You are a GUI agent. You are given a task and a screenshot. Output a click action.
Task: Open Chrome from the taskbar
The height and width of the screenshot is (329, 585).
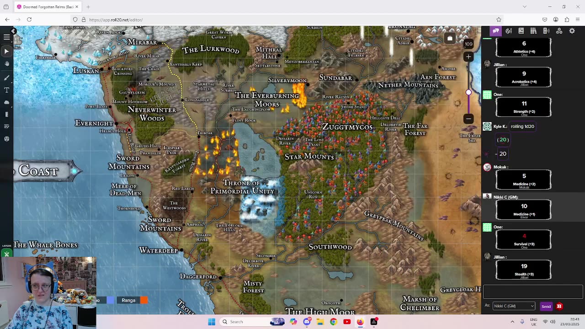[333, 322]
